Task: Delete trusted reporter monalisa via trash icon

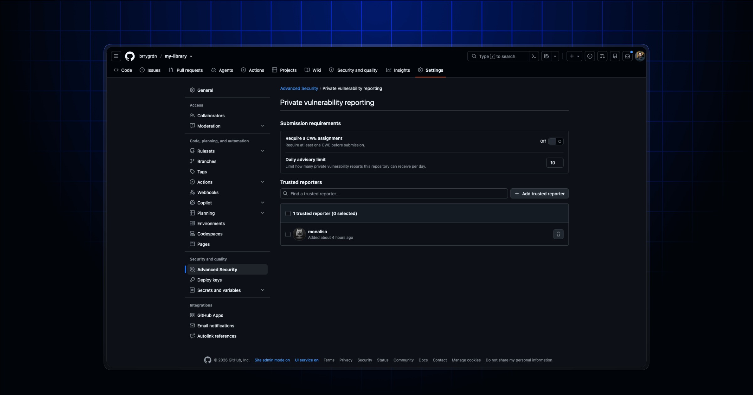Action: coord(558,234)
